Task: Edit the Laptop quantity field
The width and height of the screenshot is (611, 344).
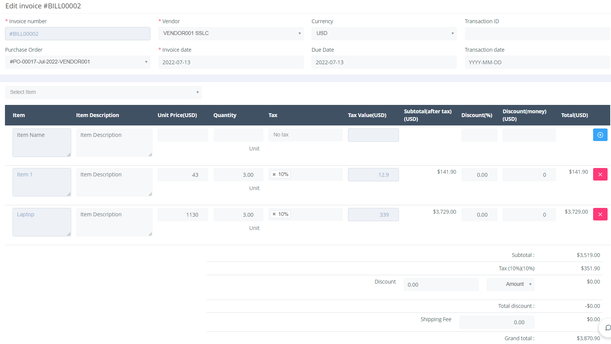Action: [238, 214]
